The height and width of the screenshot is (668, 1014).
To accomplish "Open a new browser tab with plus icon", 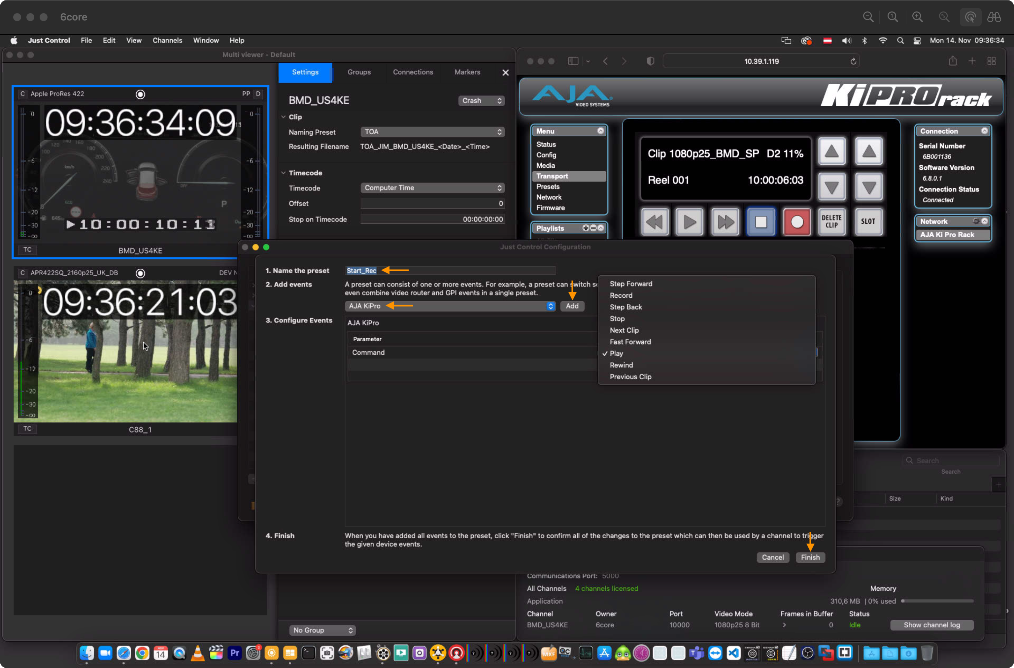I will (972, 61).
